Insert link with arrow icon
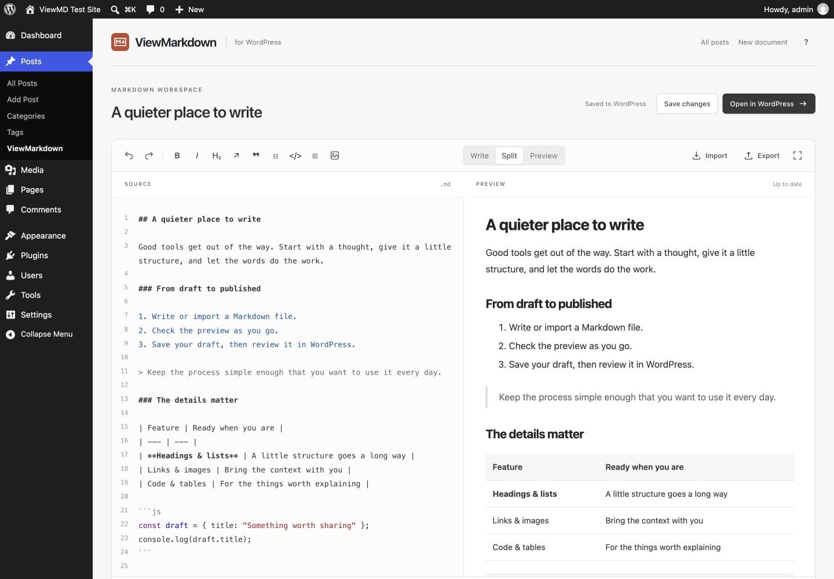This screenshot has height=579, width=834. pos(236,156)
